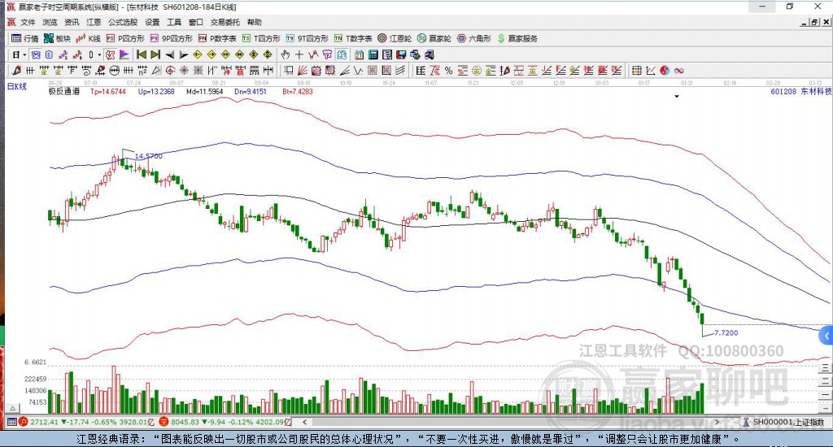Open the 江恩轮 Gann wheel tool
This screenshot has height=447, width=833.
click(x=395, y=38)
